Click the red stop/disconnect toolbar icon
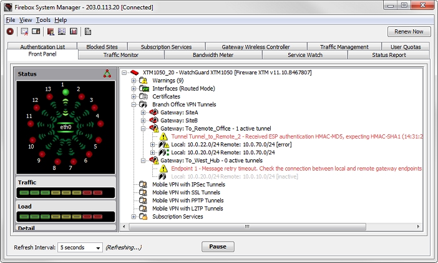This screenshot has height=263, width=438. pos(10,31)
